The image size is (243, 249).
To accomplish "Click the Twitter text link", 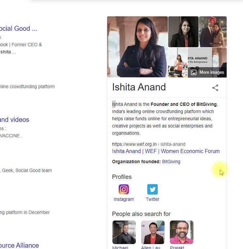I will pyautogui.click(x=153, y=199).
